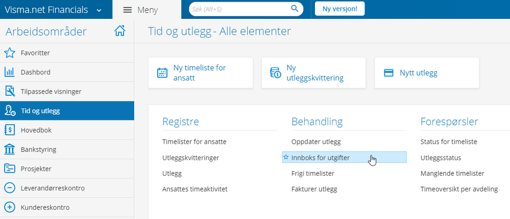This screenshot has width=510, height=219.
Task: Toggle favorite star for Innboks for utgifter
Action: 286,158
